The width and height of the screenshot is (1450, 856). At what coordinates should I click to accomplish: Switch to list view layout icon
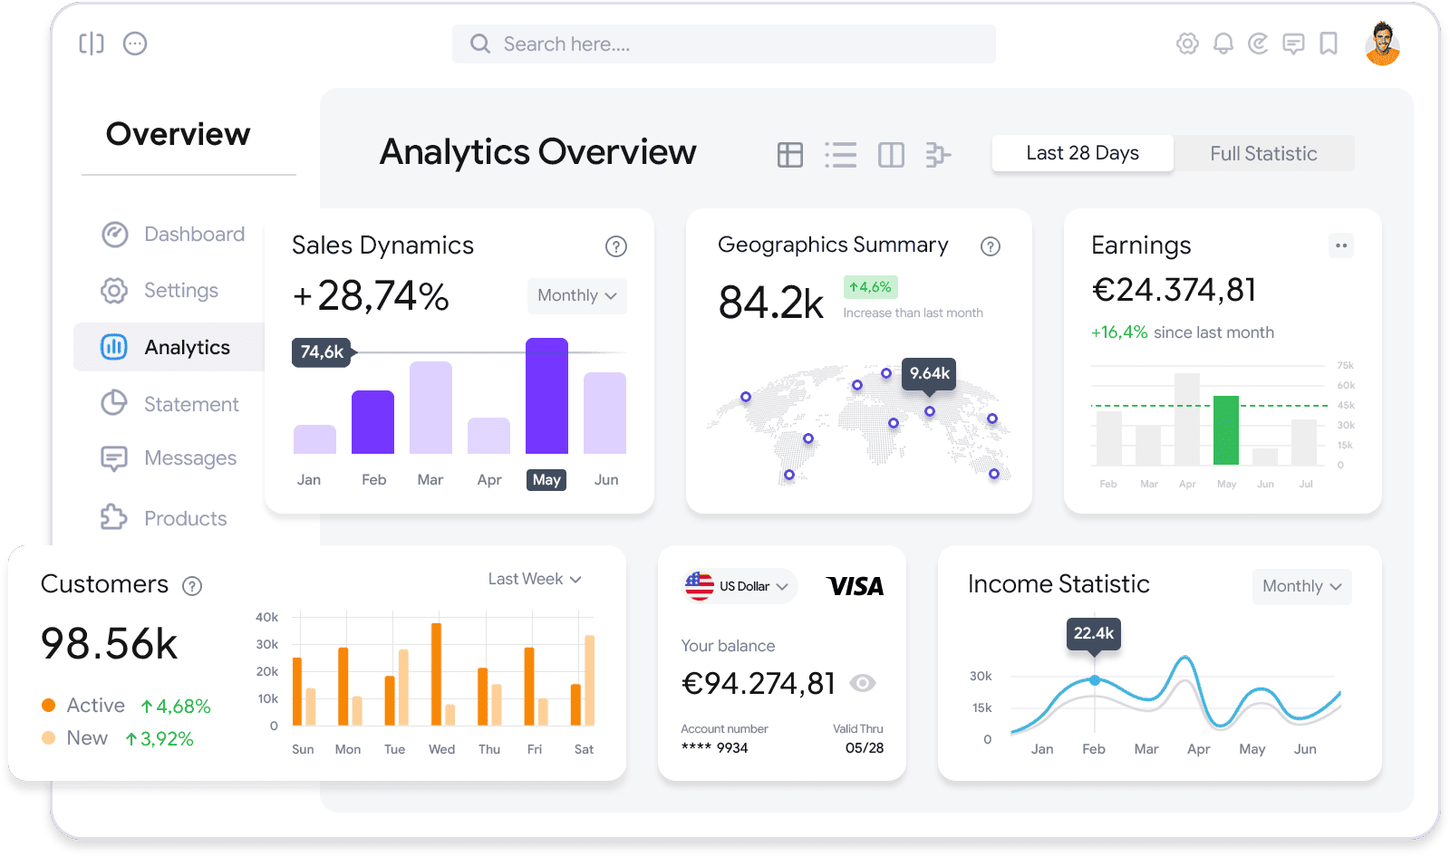[x=840, y=155]
